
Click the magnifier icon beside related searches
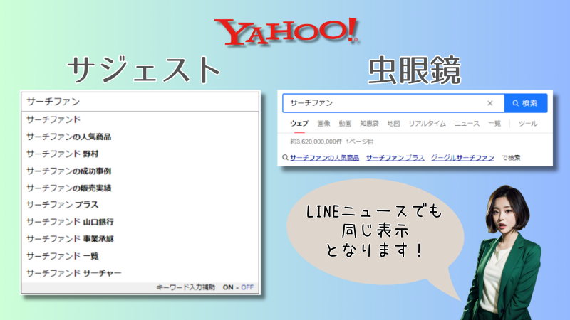coord(286,157)
